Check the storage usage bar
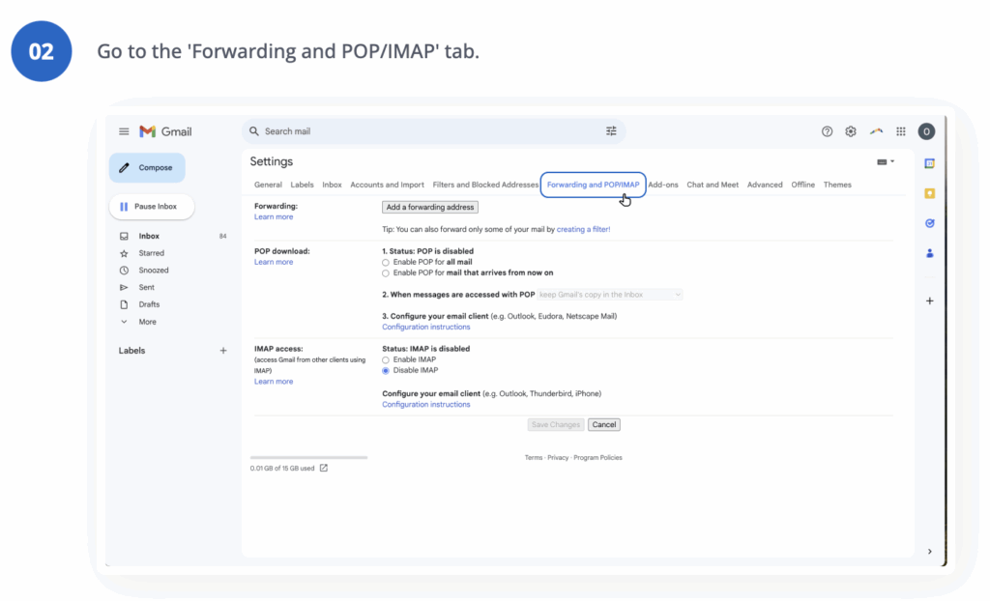This screenshot has height=601, width=990. coord(307,457)
